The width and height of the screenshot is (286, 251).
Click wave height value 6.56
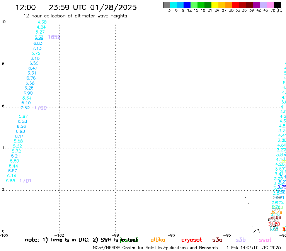click(x=21, y=126)
